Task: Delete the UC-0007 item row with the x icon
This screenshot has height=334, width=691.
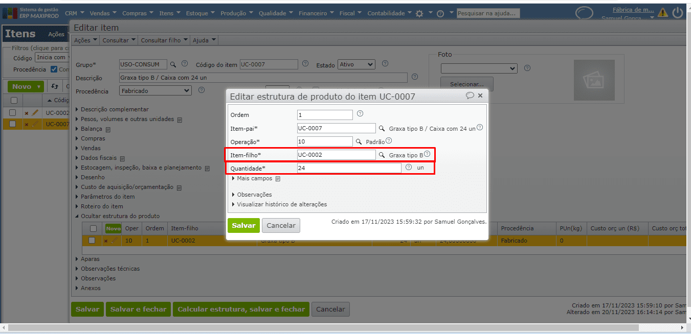Action: click(x=27, y=124)
